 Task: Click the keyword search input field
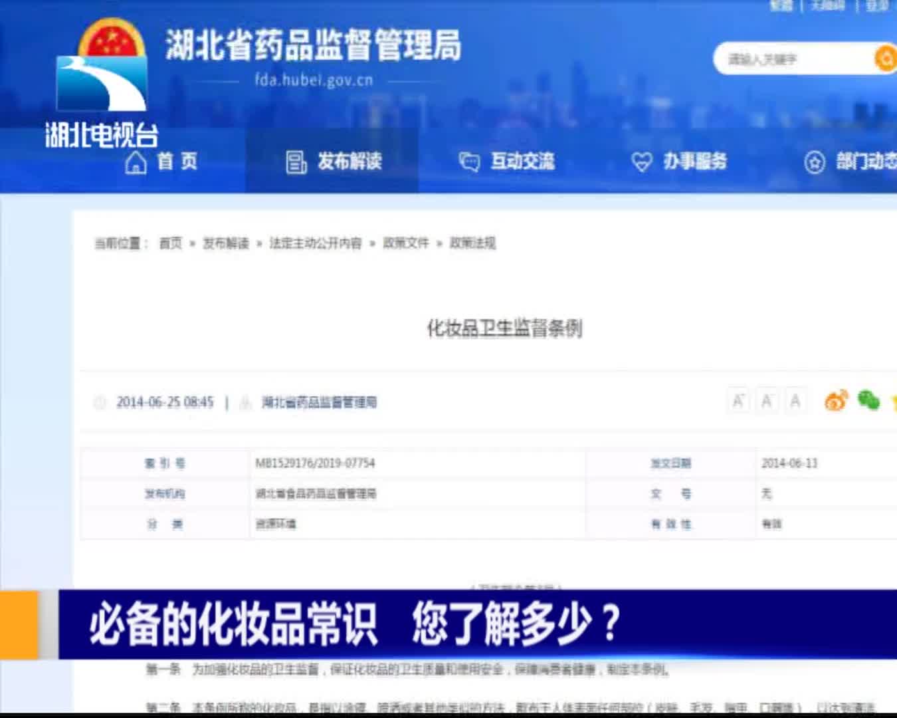click(791, 59)
